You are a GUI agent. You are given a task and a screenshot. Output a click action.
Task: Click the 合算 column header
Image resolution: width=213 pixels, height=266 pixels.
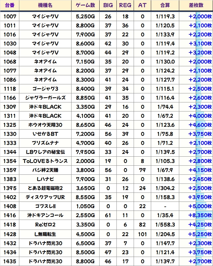165,5
